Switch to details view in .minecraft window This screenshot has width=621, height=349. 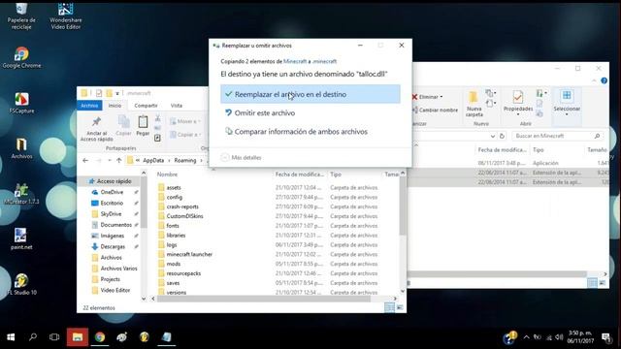click(389, 307)
